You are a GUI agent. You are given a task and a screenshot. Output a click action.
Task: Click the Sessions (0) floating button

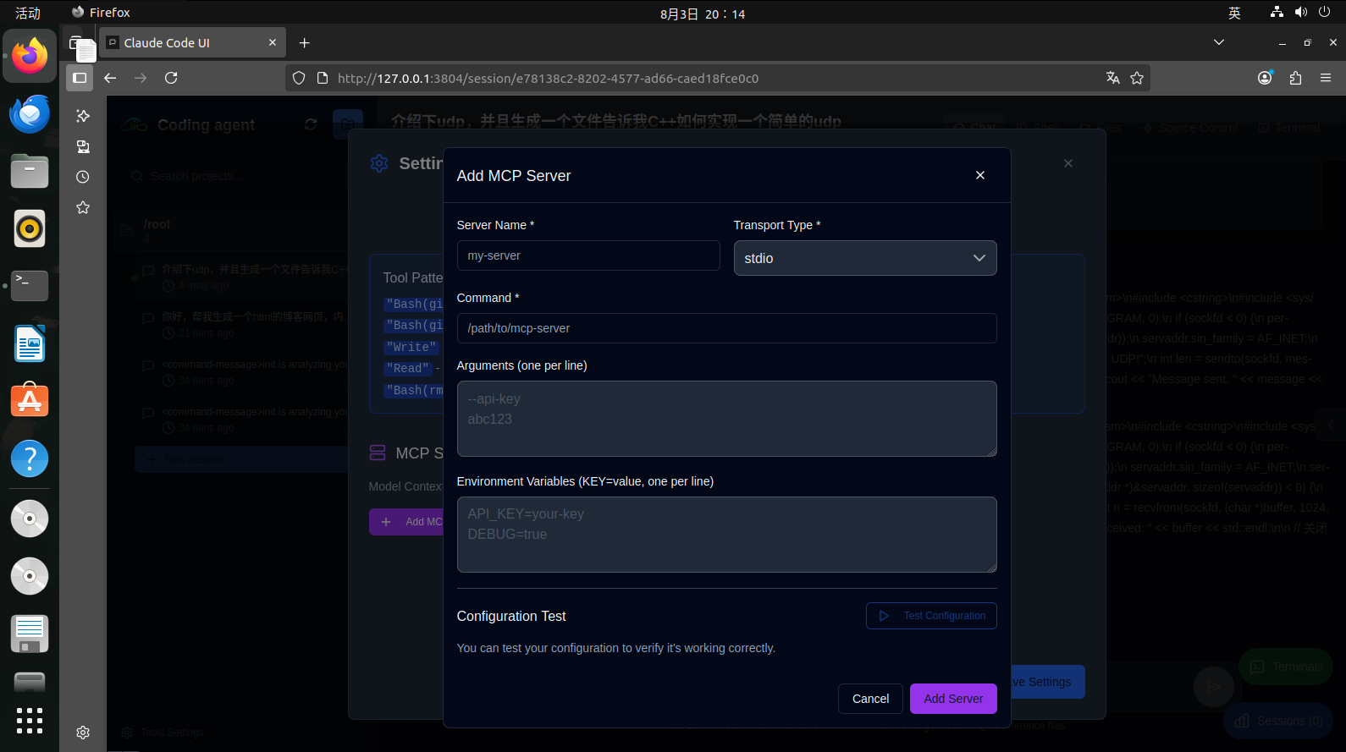tap(1278, 721)
